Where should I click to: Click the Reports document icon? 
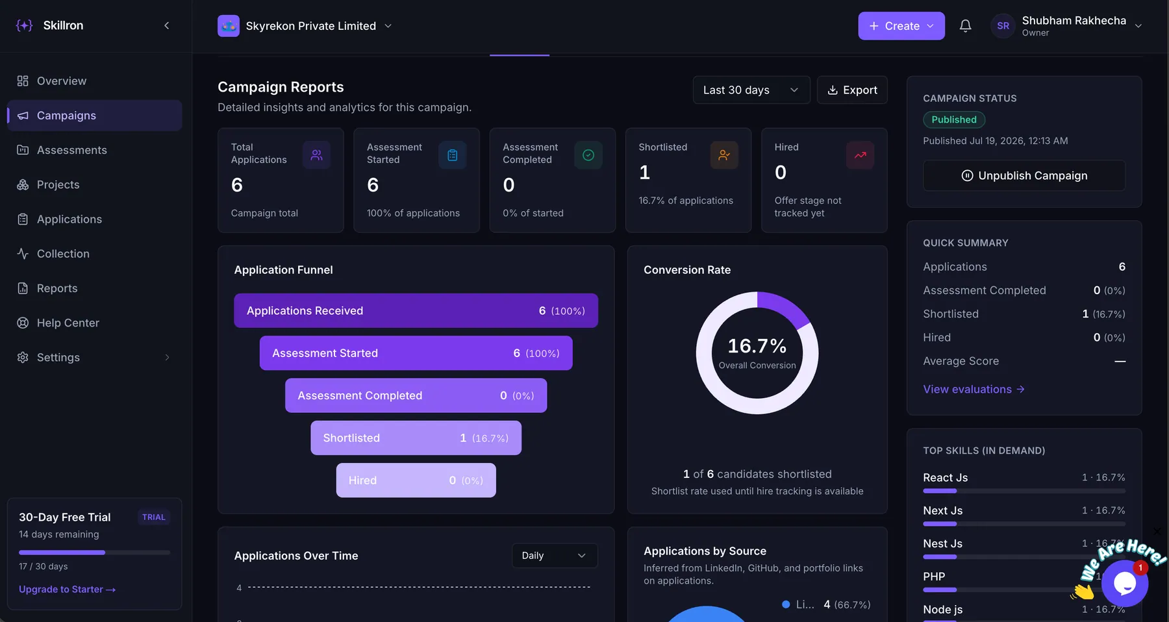pos(23,288)
